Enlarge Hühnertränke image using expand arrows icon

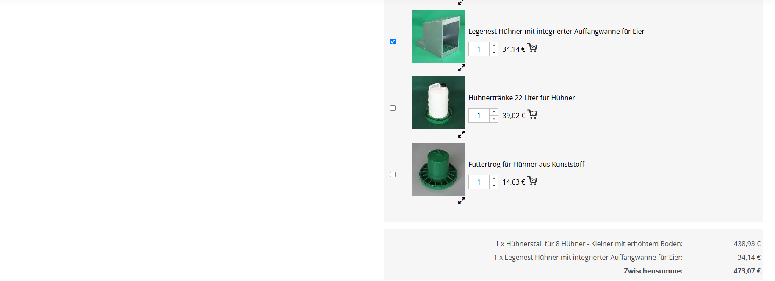click(x=462, y=134)
